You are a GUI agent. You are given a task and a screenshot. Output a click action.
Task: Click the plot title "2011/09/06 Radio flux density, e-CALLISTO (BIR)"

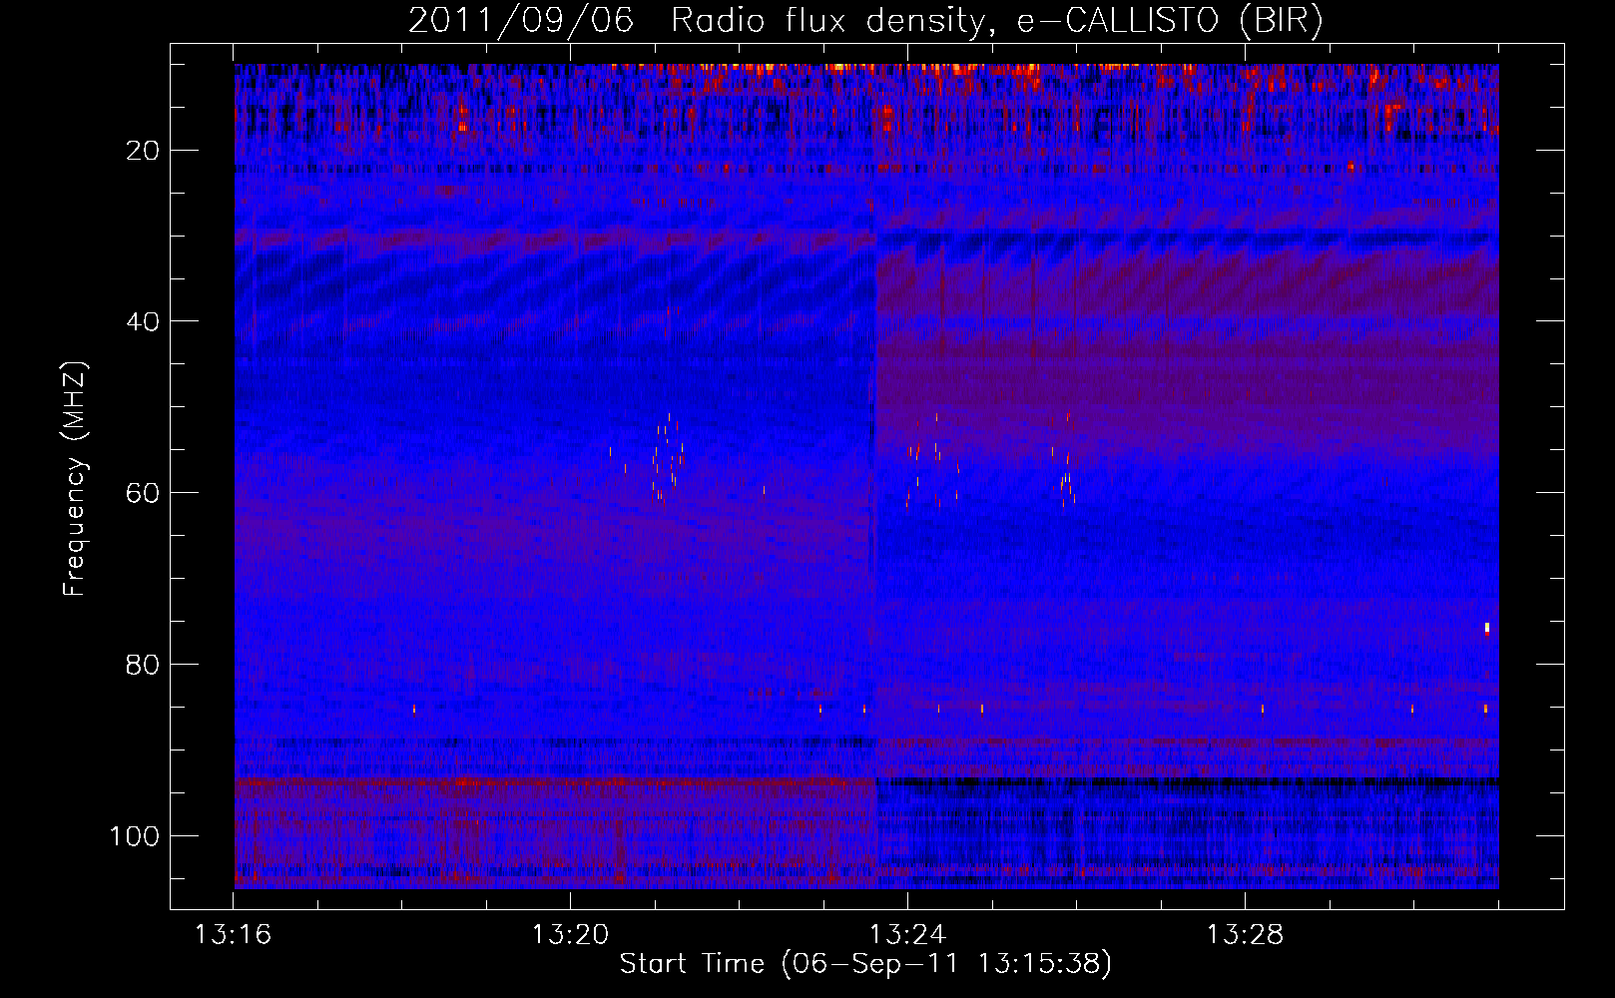(x=865, y=20)
